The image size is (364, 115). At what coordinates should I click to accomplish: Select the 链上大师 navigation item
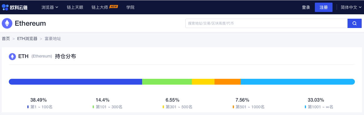pos(100,7)
